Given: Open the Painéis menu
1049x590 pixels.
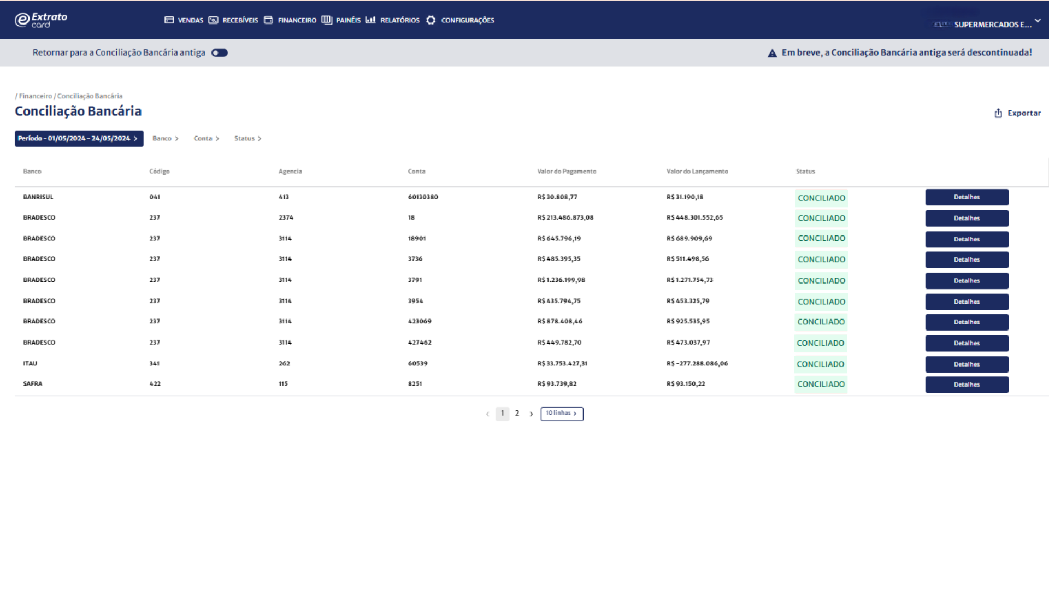Looking at the screenshot, I should [x=348, y=20].
